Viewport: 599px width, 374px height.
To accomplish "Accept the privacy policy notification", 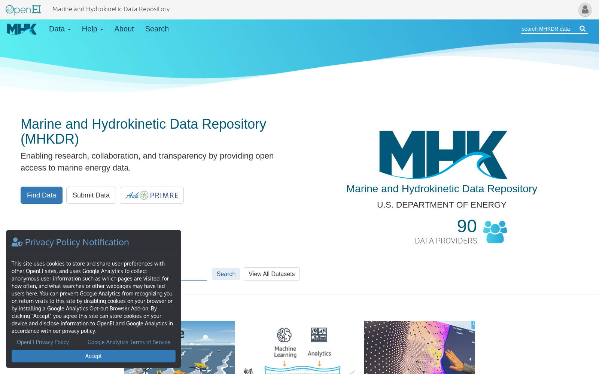I will coord(94,356).
